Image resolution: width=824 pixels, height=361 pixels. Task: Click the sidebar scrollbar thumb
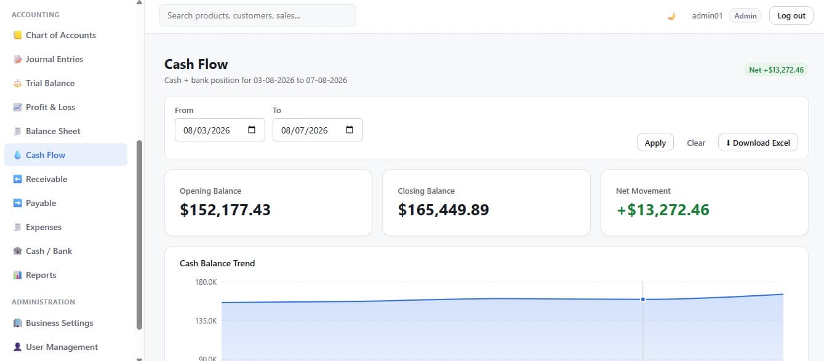(139, 234)
